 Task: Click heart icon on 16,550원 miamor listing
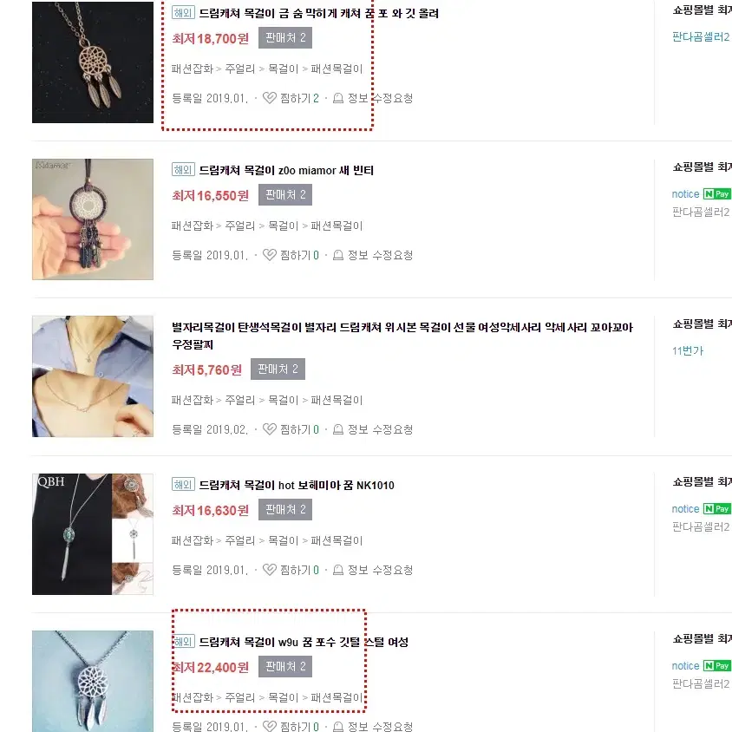click(x=270, y=255)
